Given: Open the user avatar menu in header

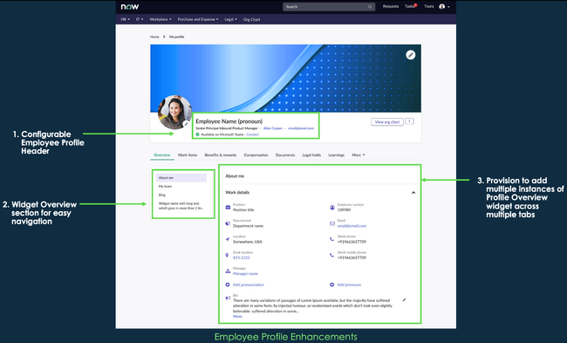Looking at the screenshot, I should click(x=444, y=6).
